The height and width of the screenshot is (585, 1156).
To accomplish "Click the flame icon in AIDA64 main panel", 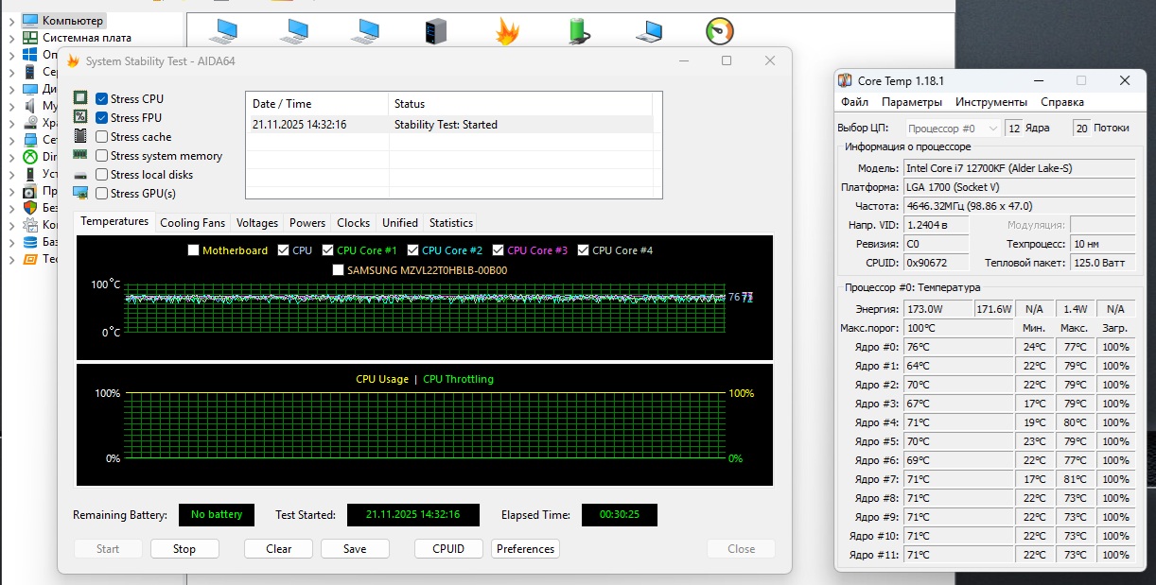I will point(507,32).
